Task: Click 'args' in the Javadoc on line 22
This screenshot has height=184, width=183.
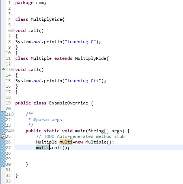Action: point(57,120)
